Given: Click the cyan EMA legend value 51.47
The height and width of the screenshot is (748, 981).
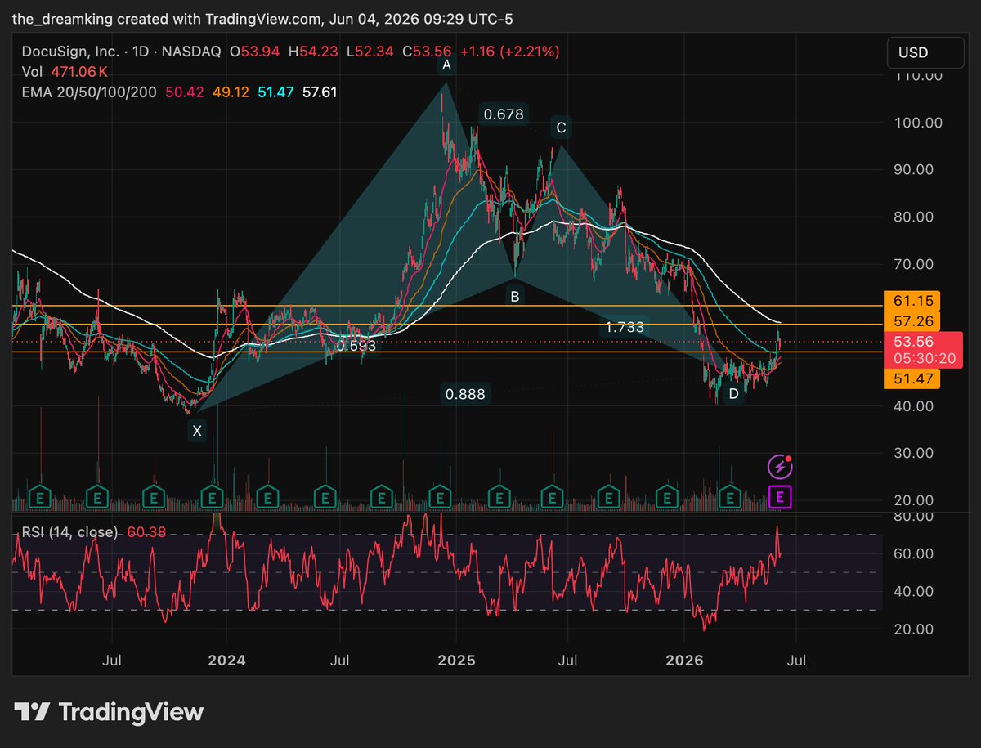Looking at the screenshot, I should click(x=275, y=92).
